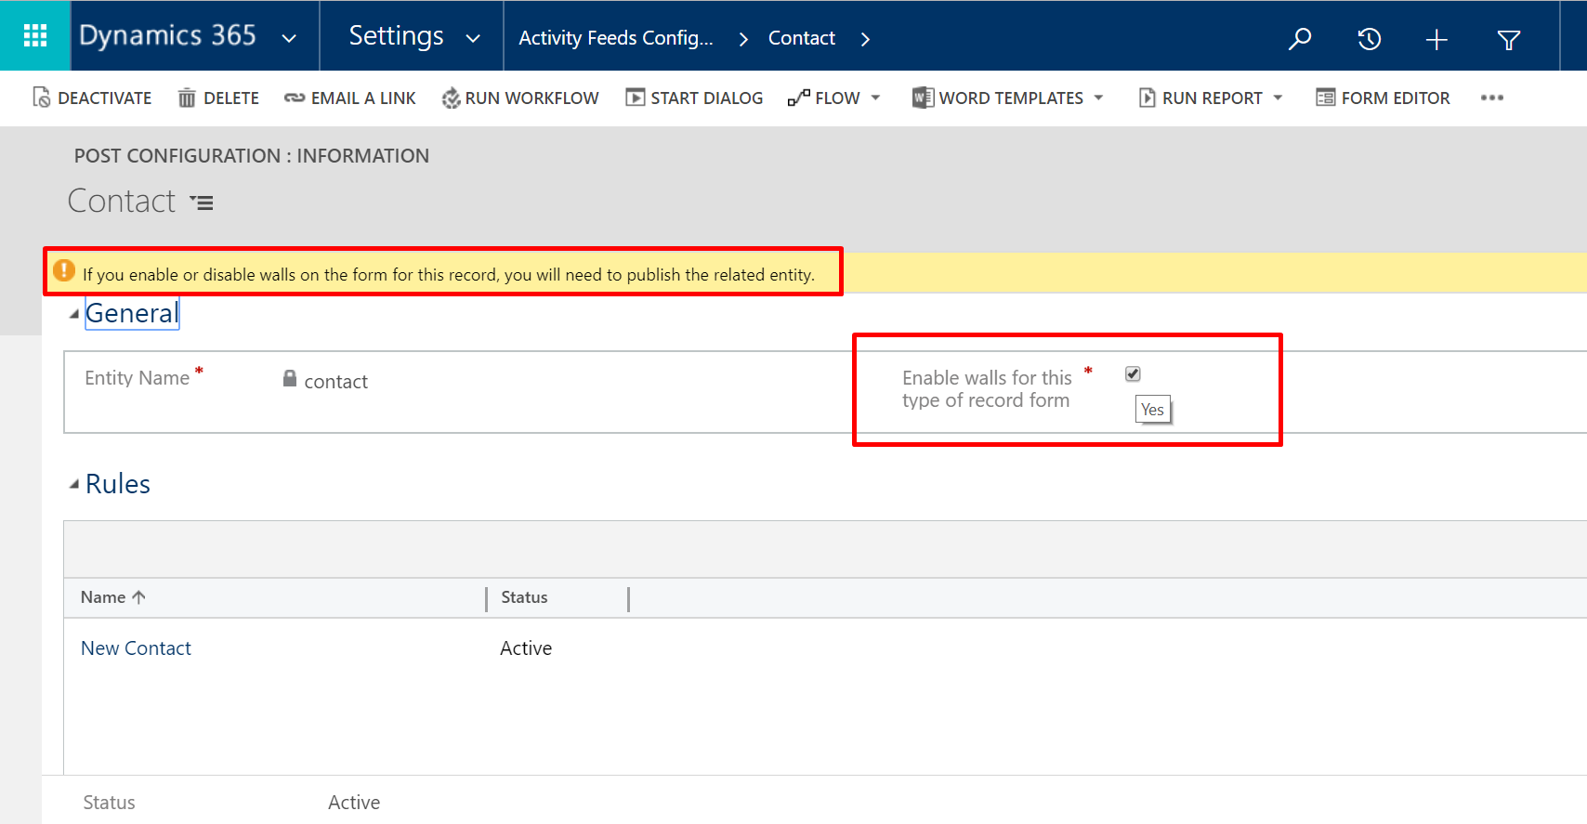Open the app launcher waffle icon
The image size is (1587, 824).
(x=35, y=36)
